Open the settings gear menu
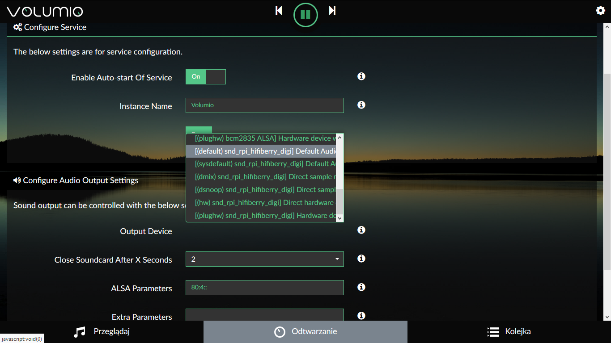611x343 pixels. (600, 11)
